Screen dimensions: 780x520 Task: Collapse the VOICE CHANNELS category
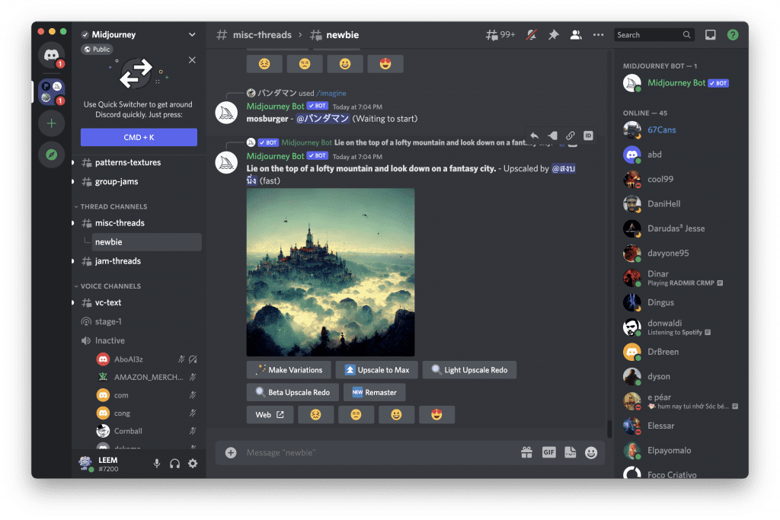coord(110,286)
